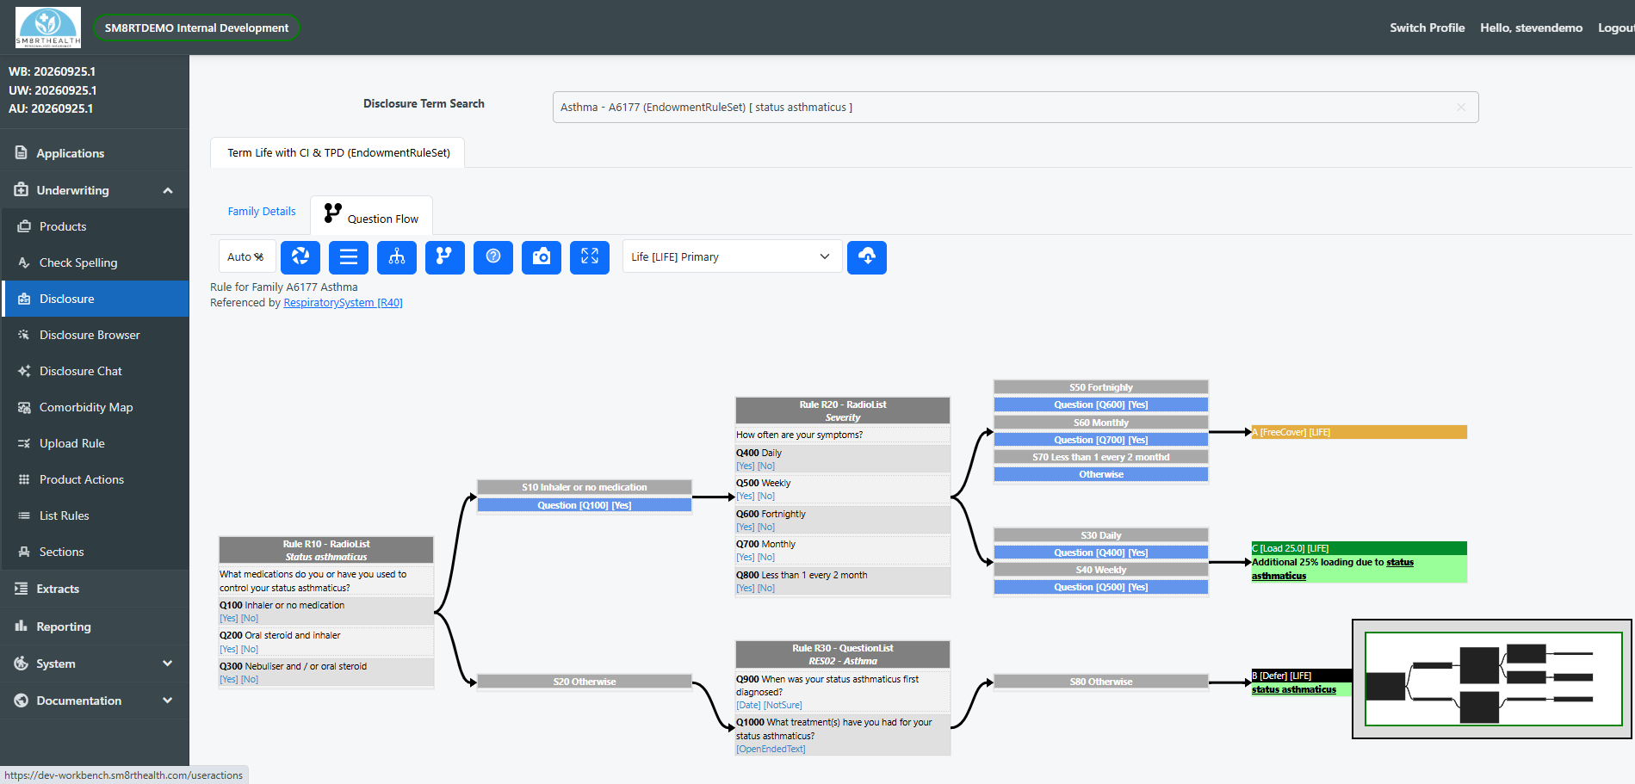
Task: Click the cloud download button
Action: (867, 257)
